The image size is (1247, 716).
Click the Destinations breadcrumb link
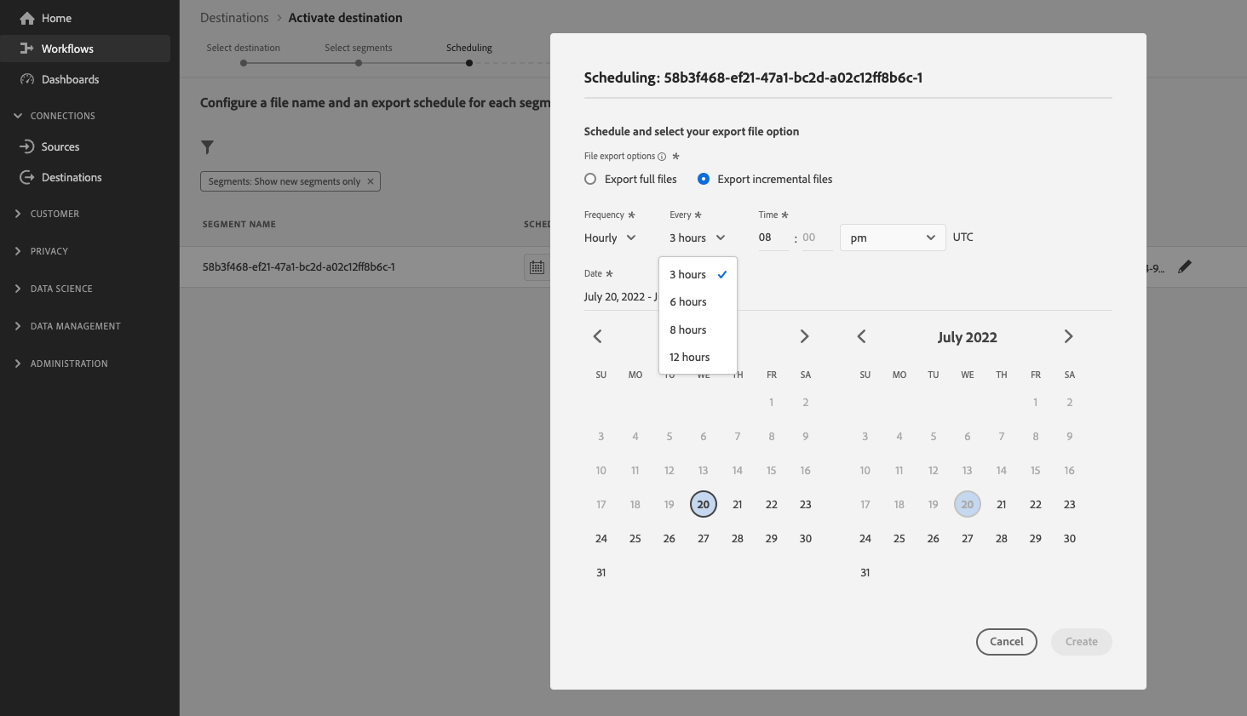pos(234,18)
